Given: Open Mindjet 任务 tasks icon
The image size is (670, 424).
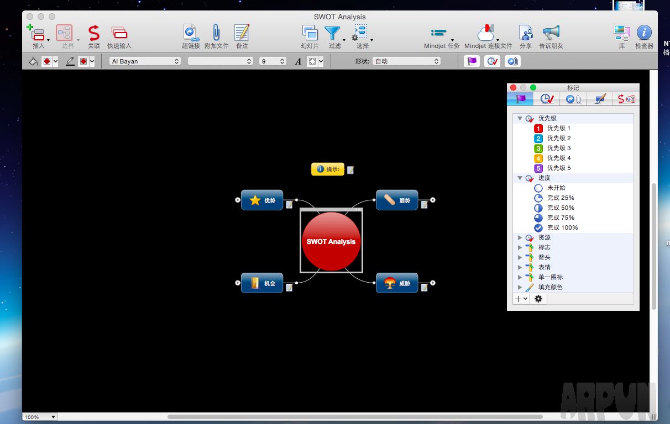Looking at the screenshot, I should pyautogui.click(x=439, y=34).
